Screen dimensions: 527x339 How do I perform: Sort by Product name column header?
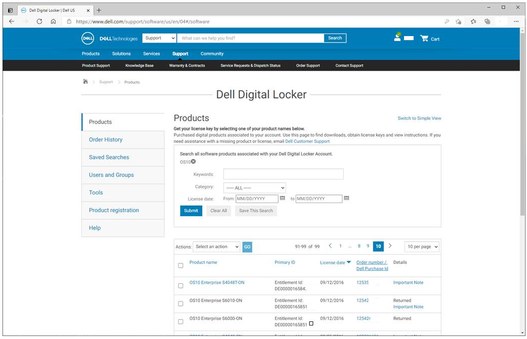(x=203, y=262)
